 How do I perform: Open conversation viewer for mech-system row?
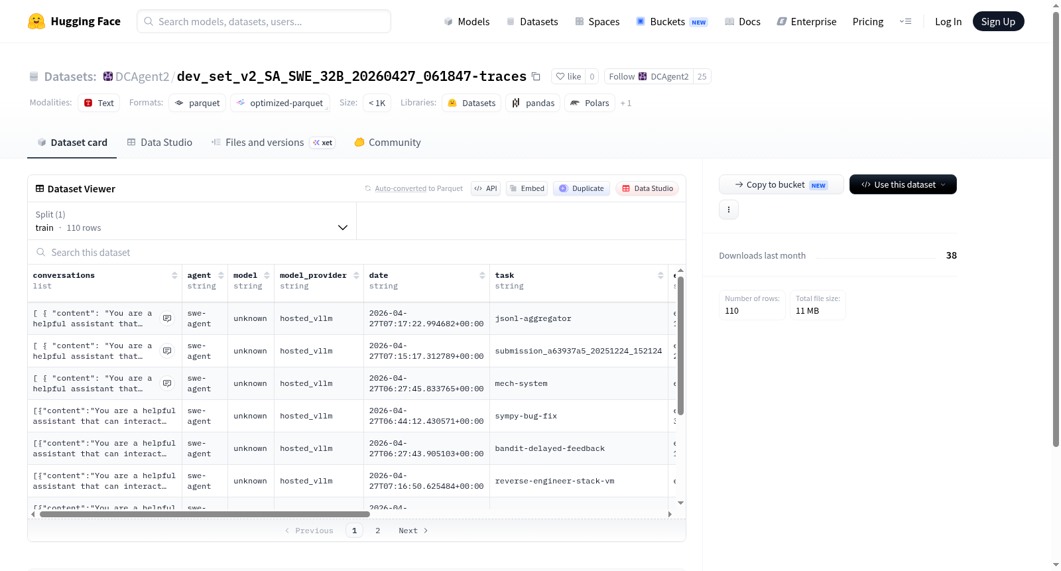167,383
